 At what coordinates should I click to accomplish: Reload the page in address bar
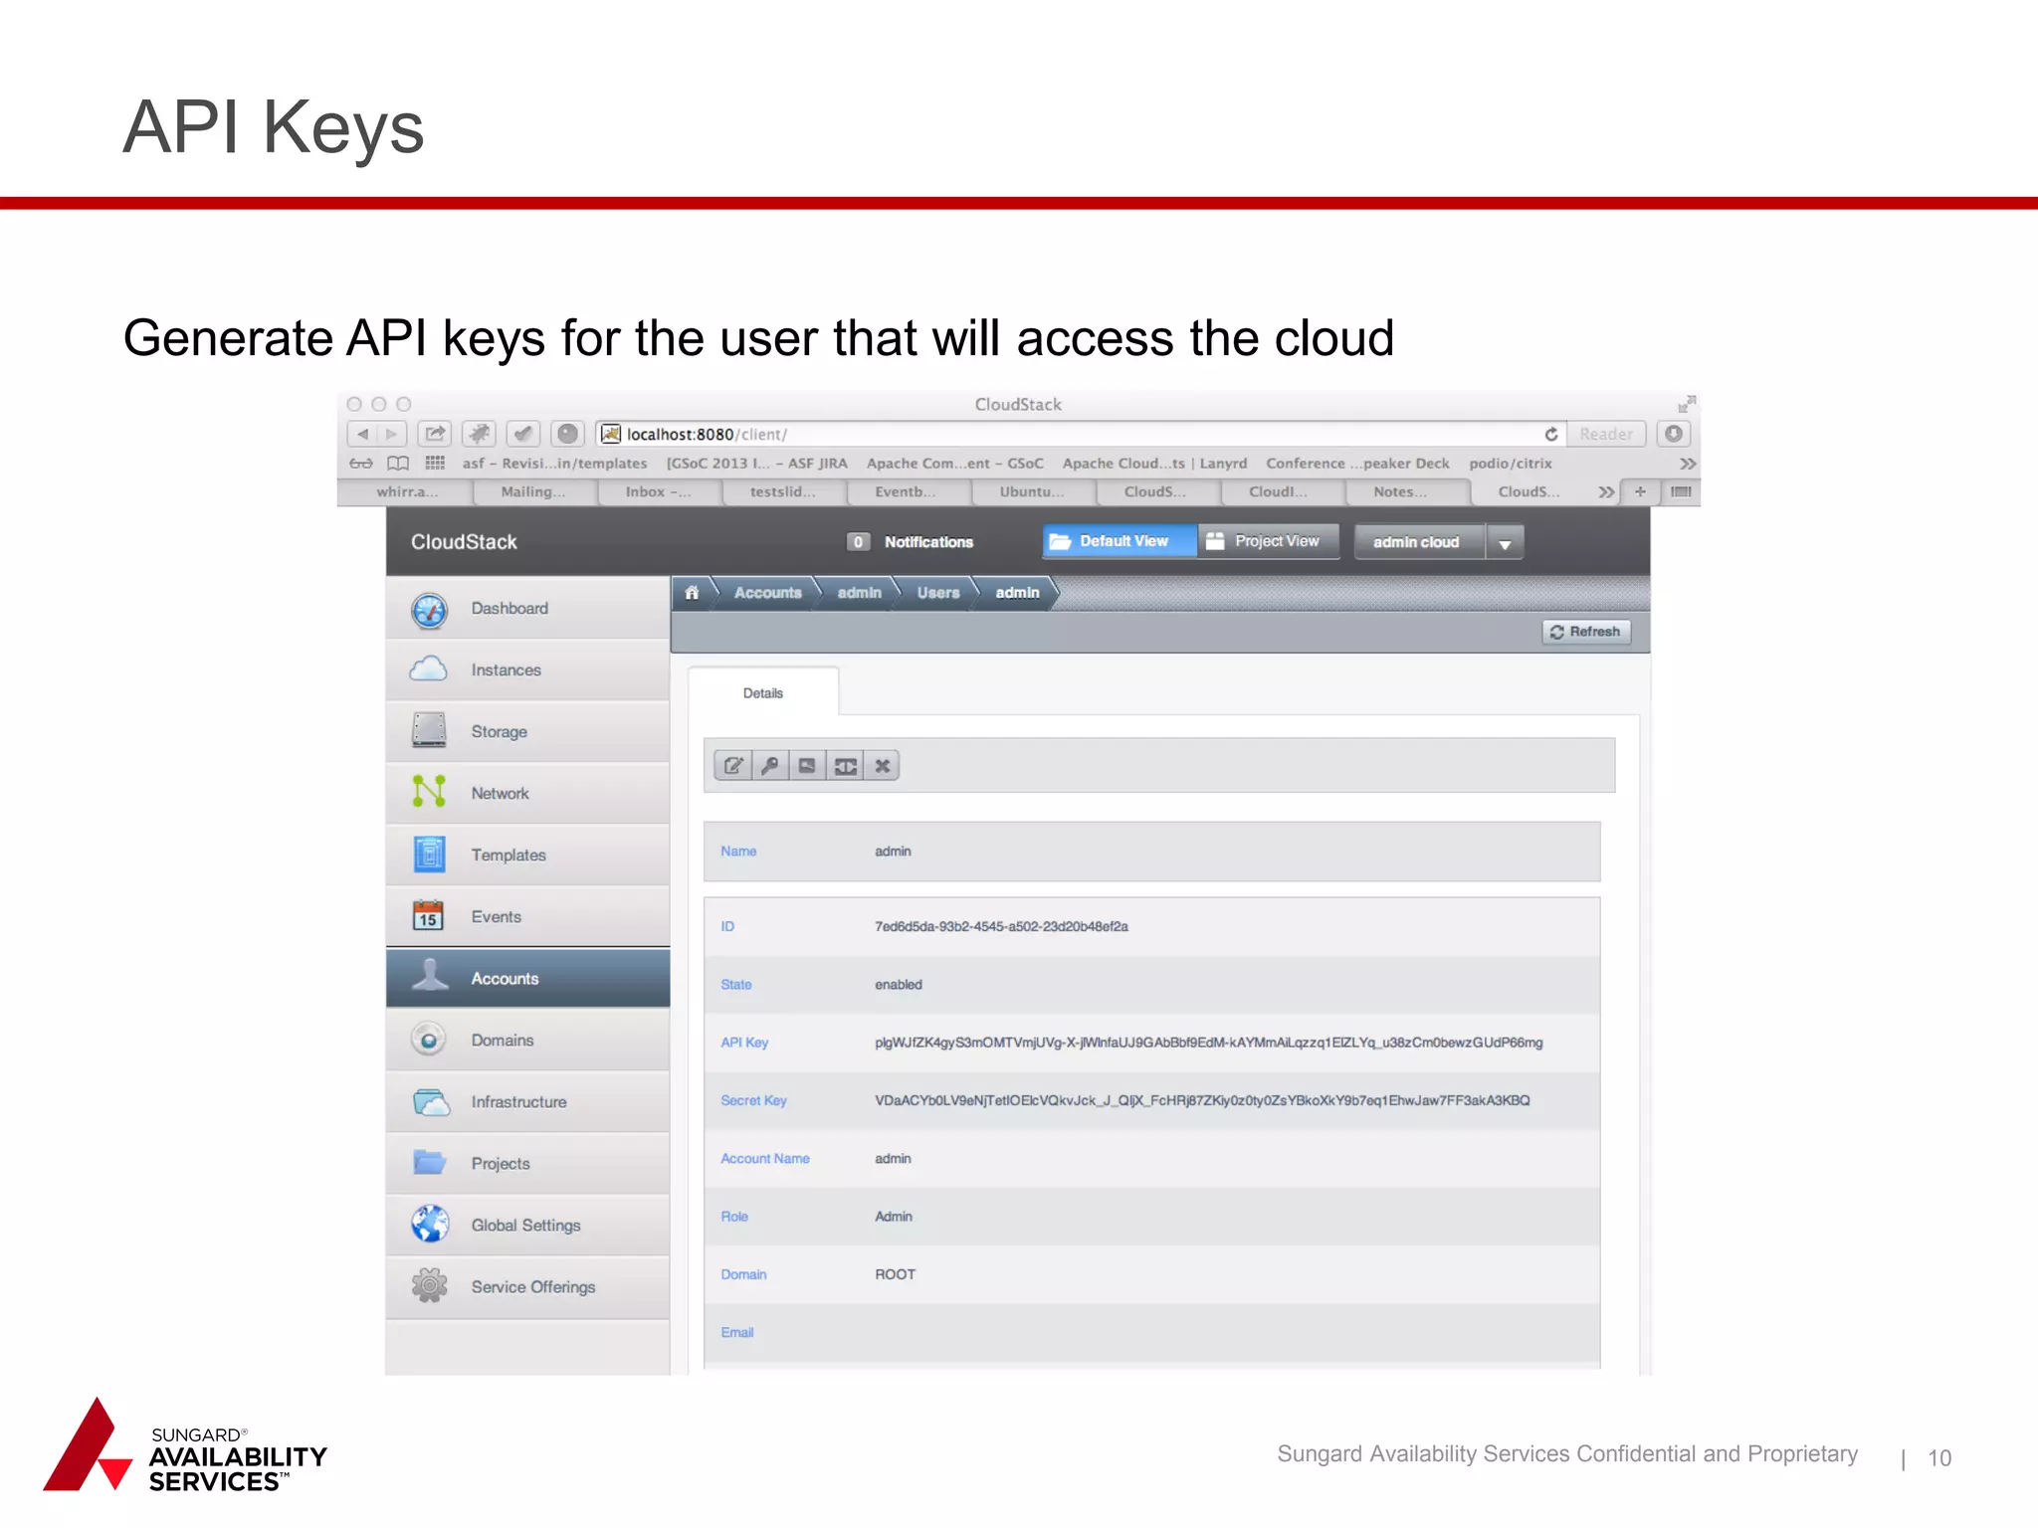[x=1550, y=434]
